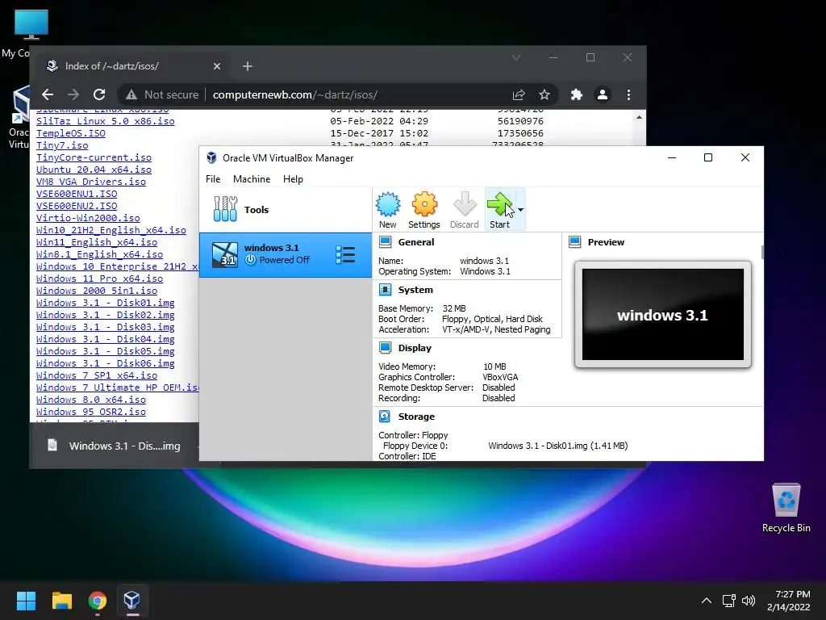Show hidden system tray icons
Viewport: 826px width, 620px height.
tap(707, 601)
